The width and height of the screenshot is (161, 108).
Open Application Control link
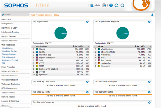(10, 60)
